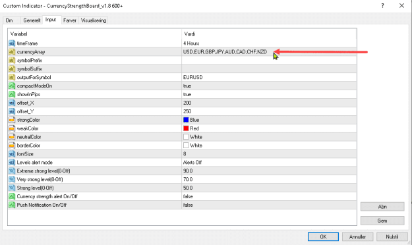Click the Very strong level icon
Viewport: 412px width, 245px height.
(x=12, y=179)
